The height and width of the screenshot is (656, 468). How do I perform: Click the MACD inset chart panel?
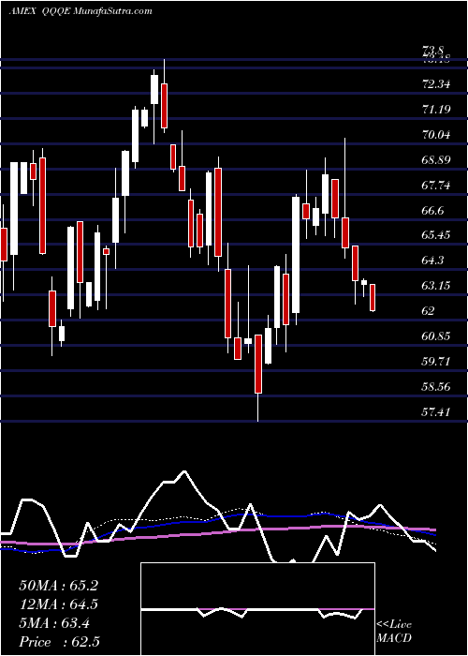tap(257, 609)
